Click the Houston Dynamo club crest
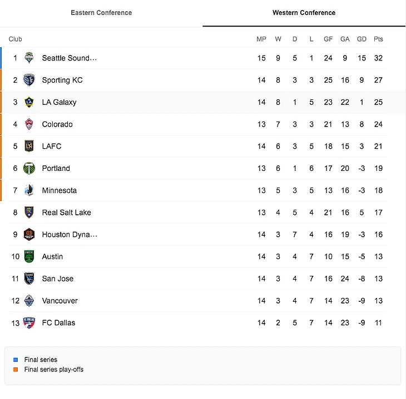406x399 pixels. click(x=29, y=235)
